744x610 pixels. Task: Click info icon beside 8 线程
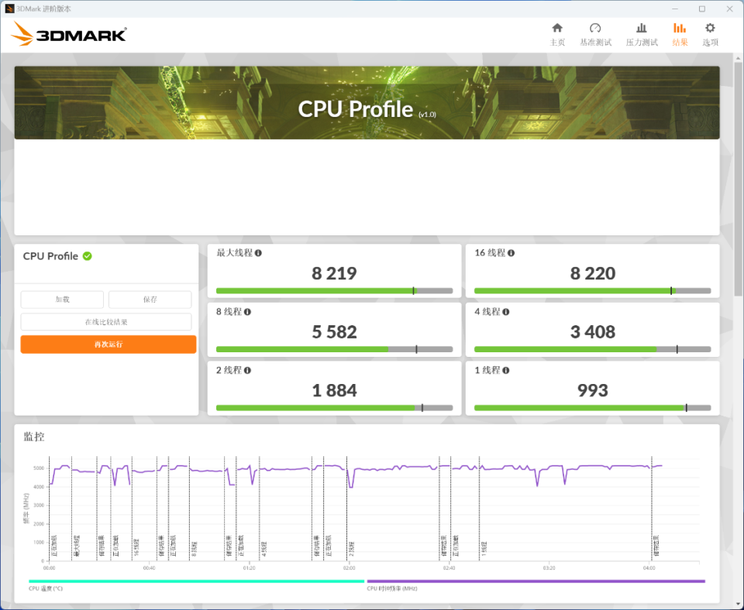248,312
